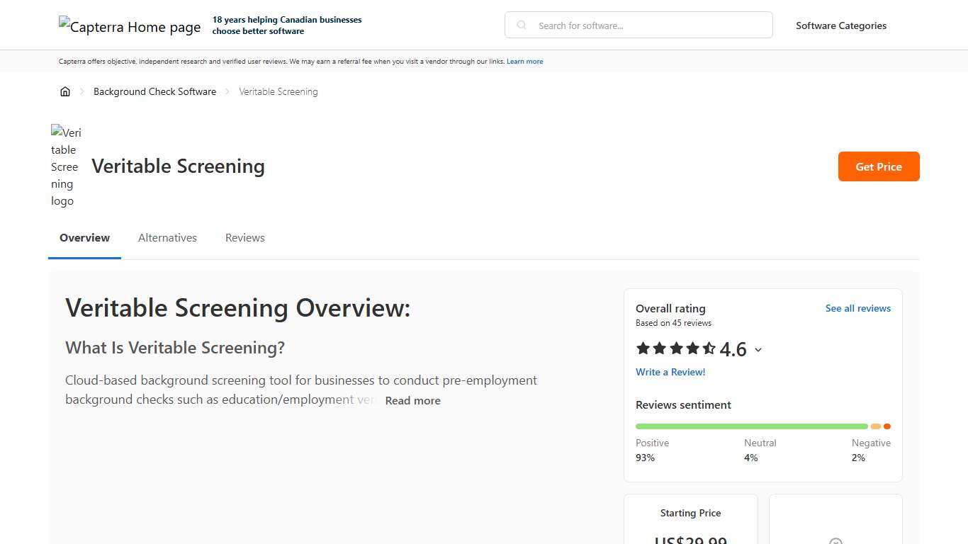Expand the rating breakdown chevron beside 4.6
968x544 pixels.
tap(758, 349)
